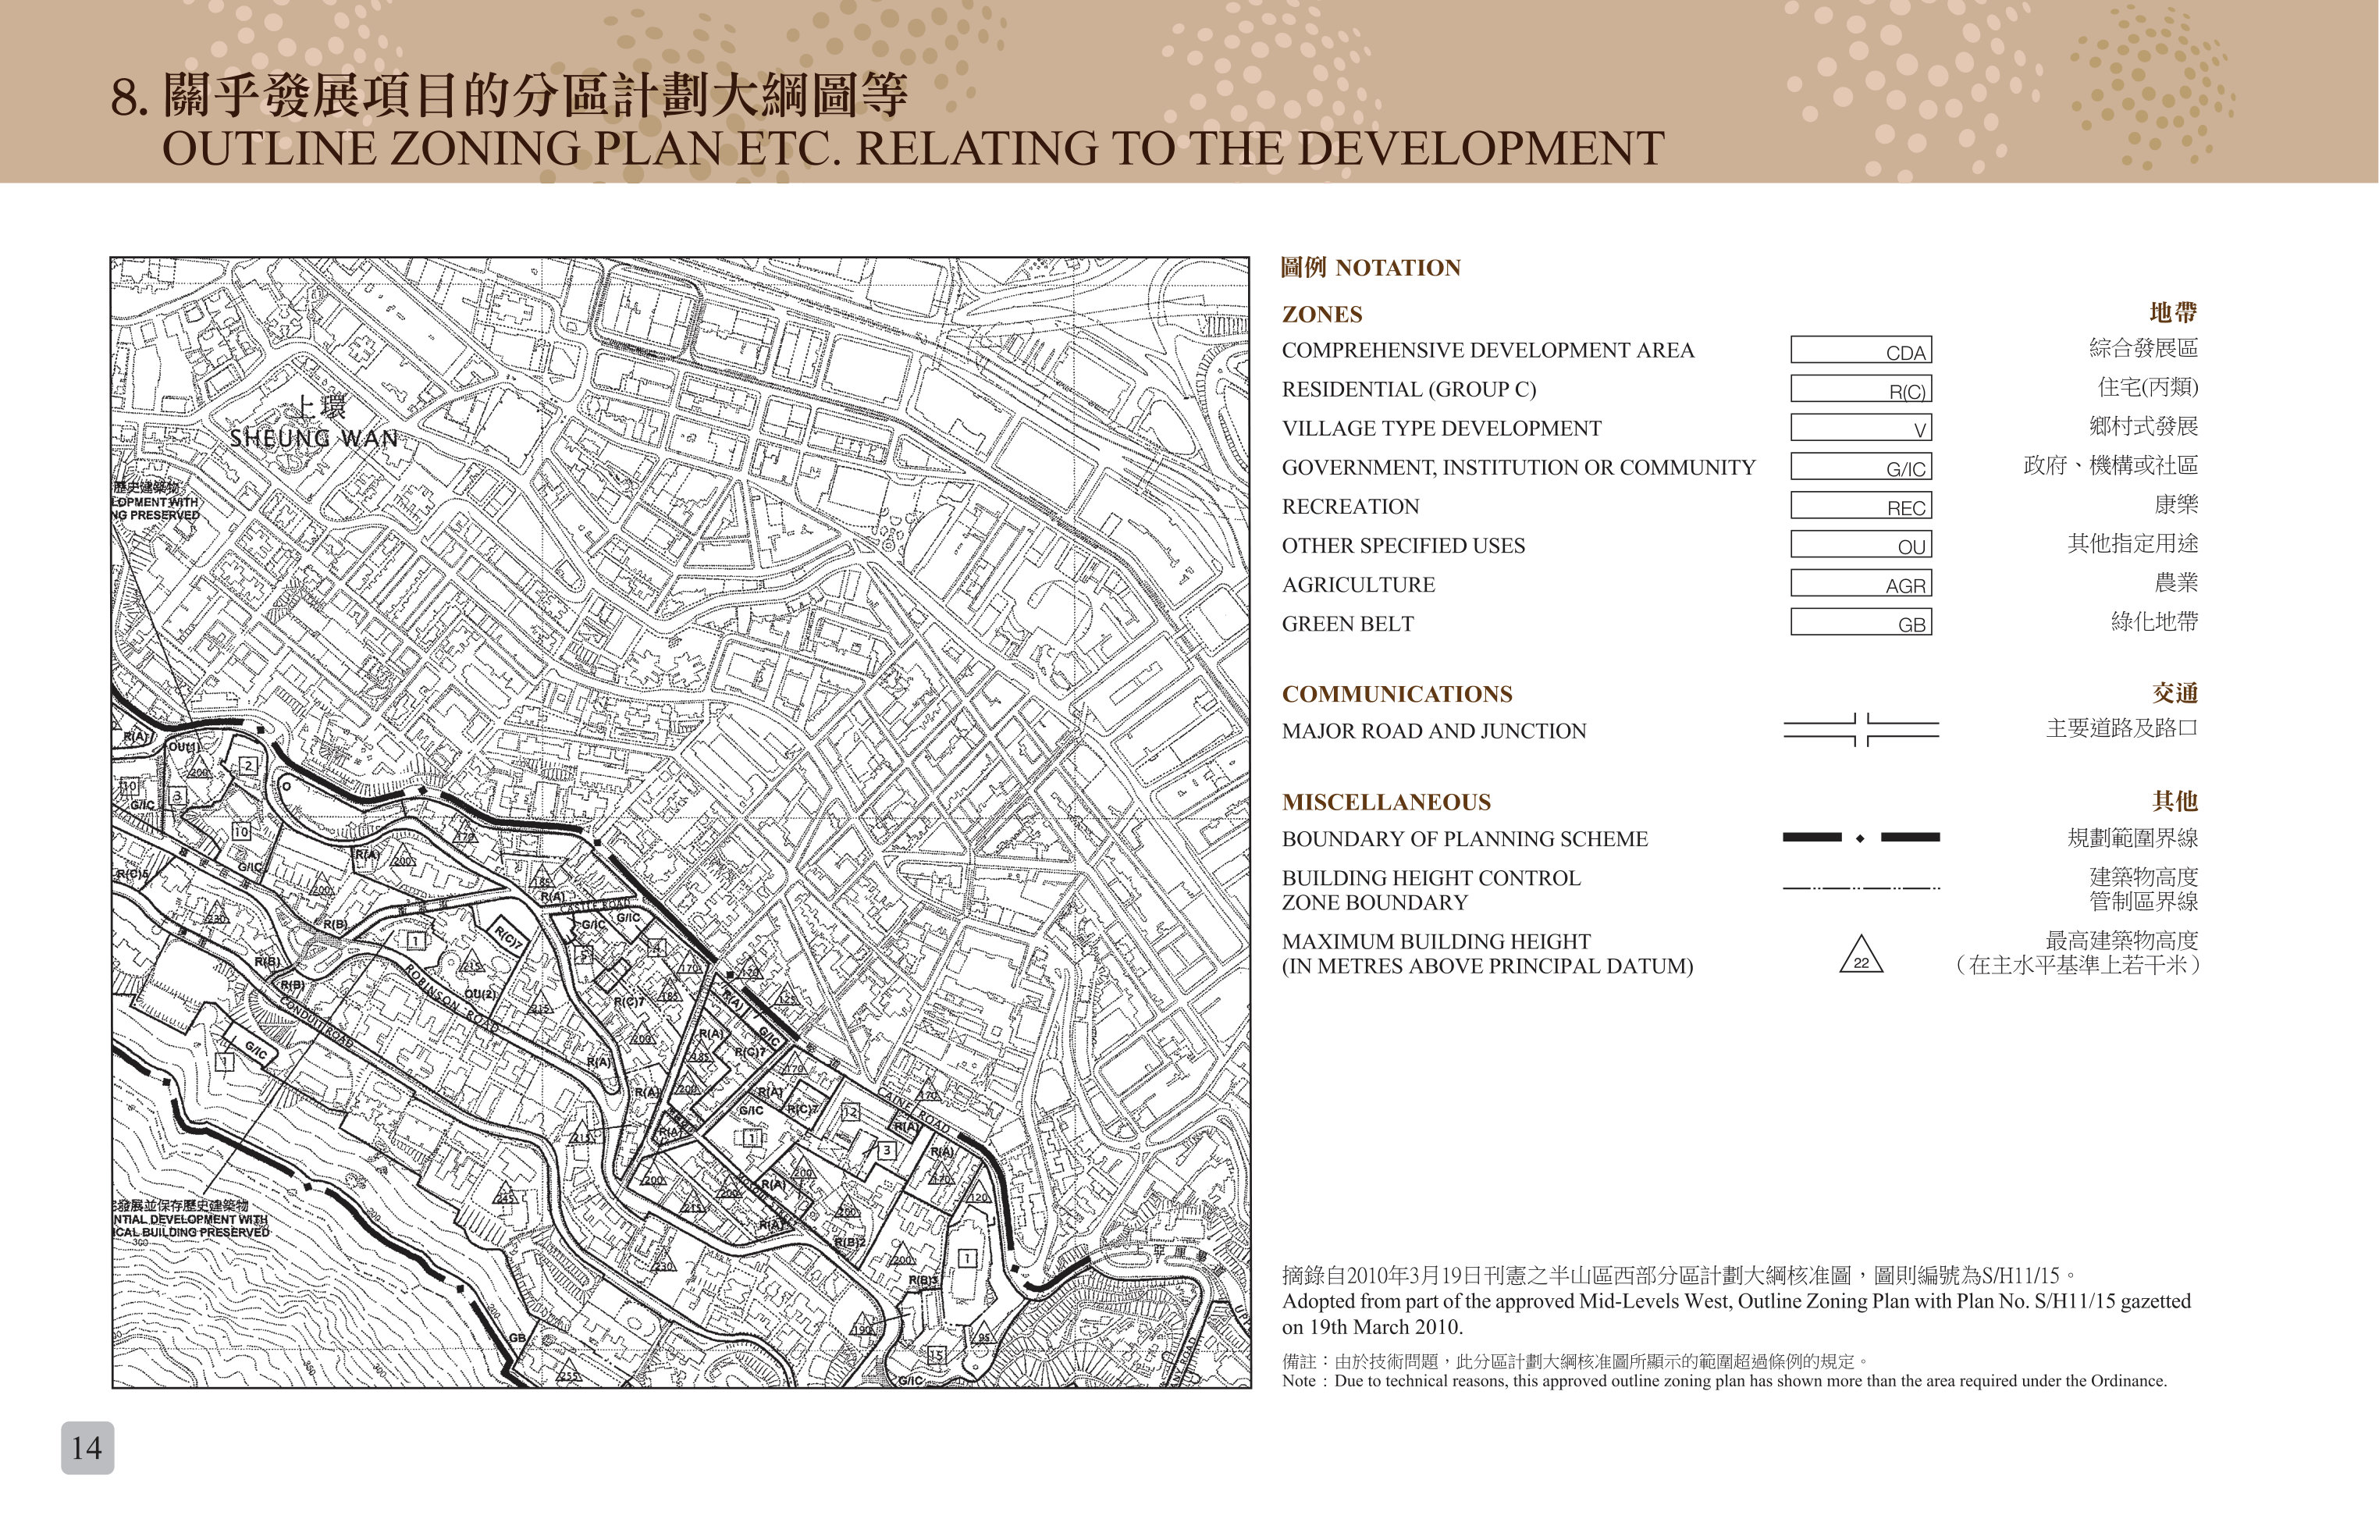This screenshot has height=1537, width=2379.
Task: Click the zoning plan map image
Action: [x=681, y=823]
